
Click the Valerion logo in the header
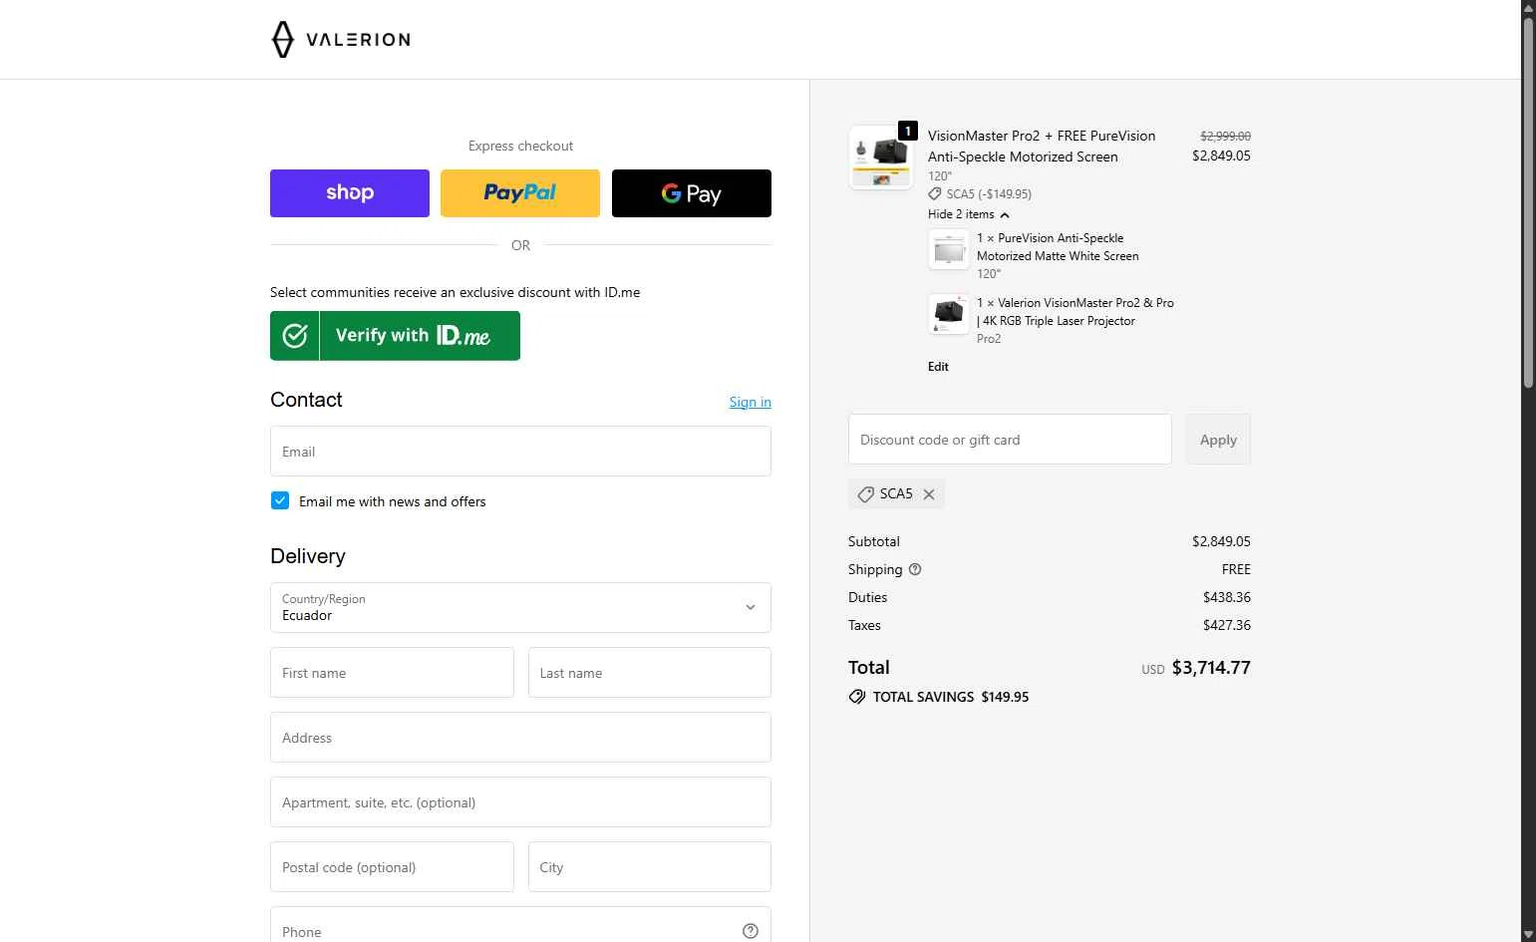[x=341, y=40]
